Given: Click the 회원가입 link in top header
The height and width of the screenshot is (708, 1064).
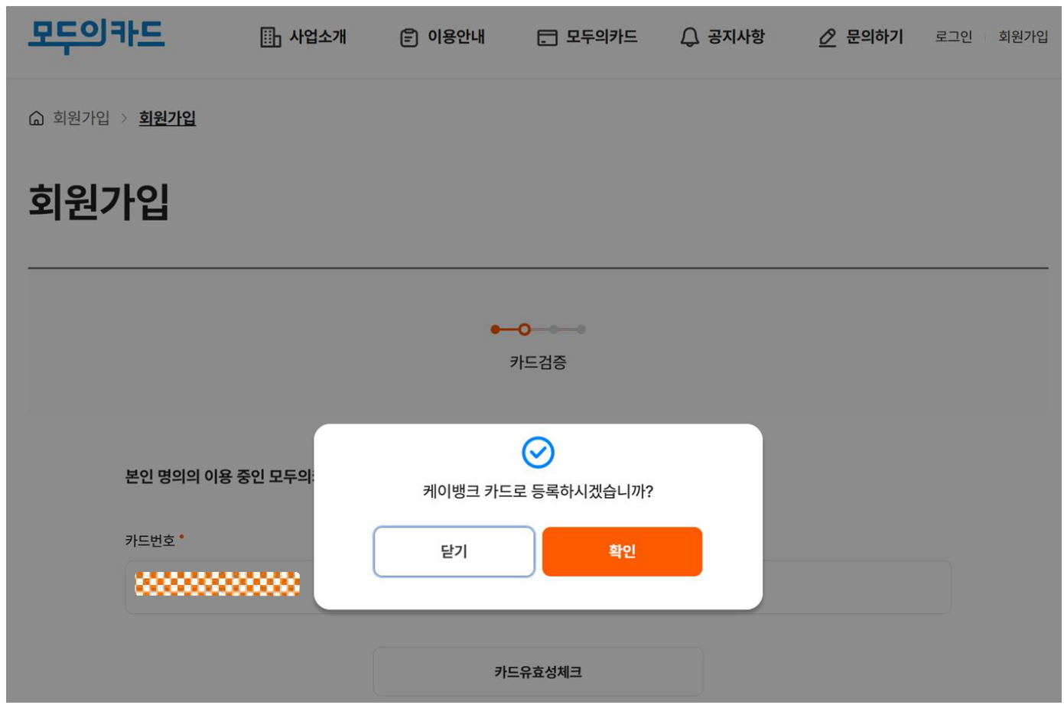Looking at the screenshot, I should tap(1023, 37).
